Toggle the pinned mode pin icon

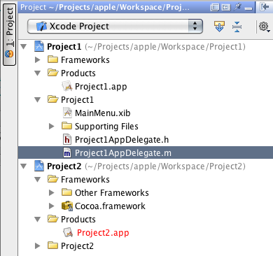tap(237, 7)
